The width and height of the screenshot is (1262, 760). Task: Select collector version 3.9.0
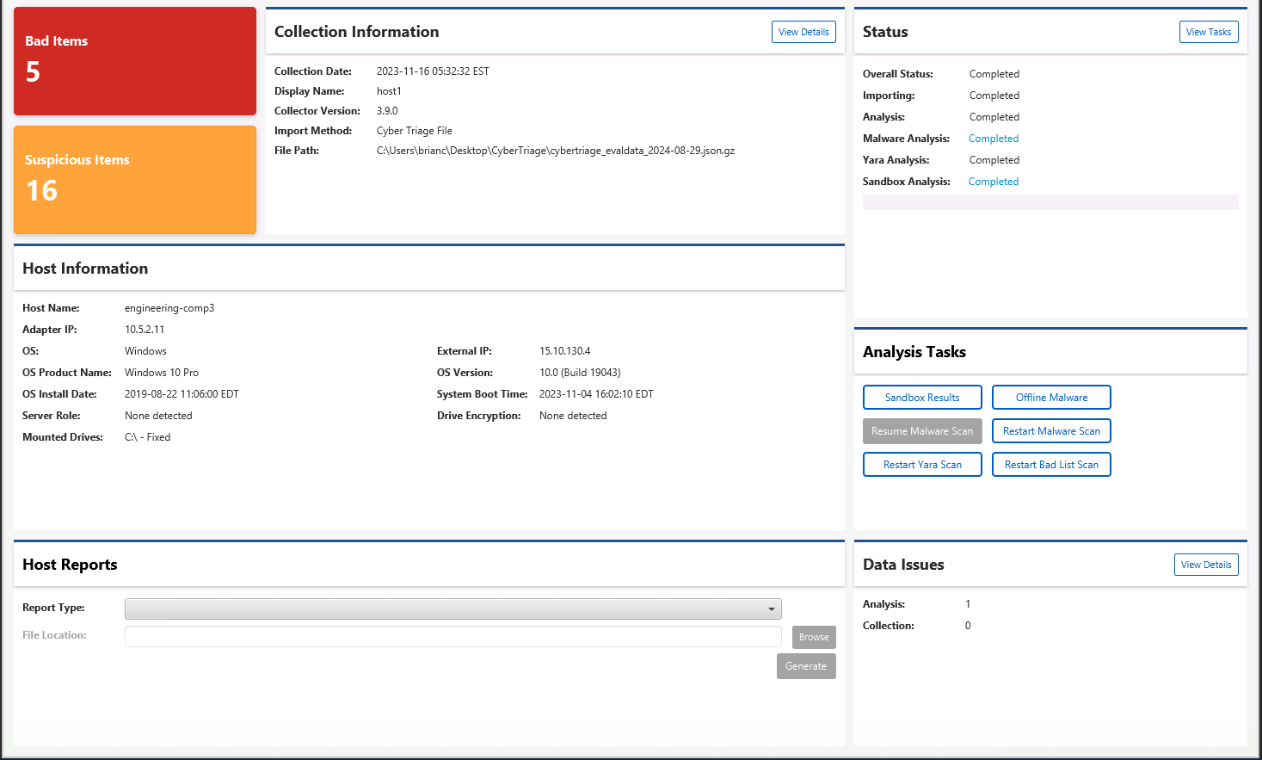point(387,111)
